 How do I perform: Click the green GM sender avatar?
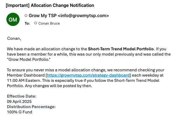(x=13, y=20)
